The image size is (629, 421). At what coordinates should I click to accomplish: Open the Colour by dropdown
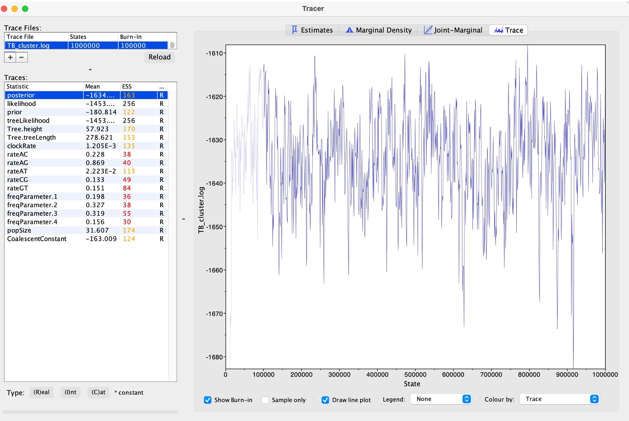(x=559, y=399)
